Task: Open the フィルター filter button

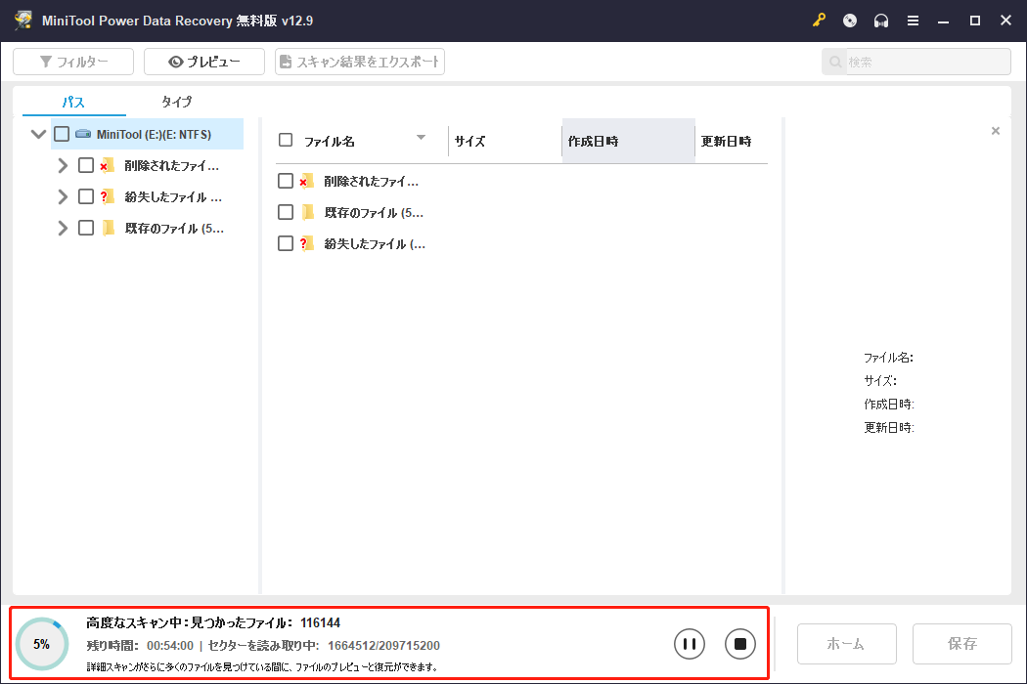Action: 73,62
